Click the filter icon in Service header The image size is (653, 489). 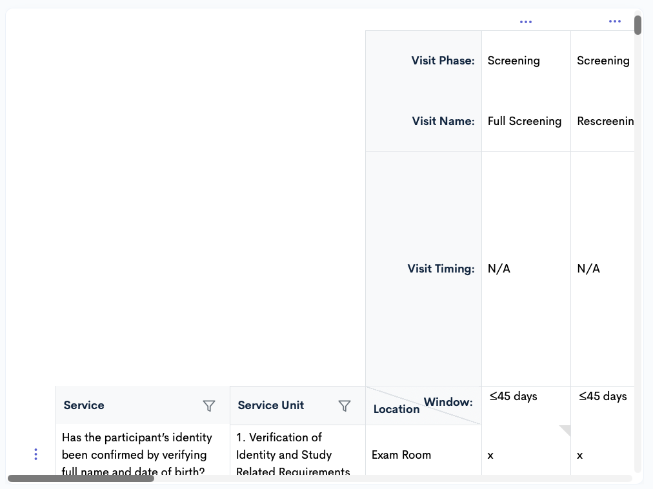(x=209, y=405)
